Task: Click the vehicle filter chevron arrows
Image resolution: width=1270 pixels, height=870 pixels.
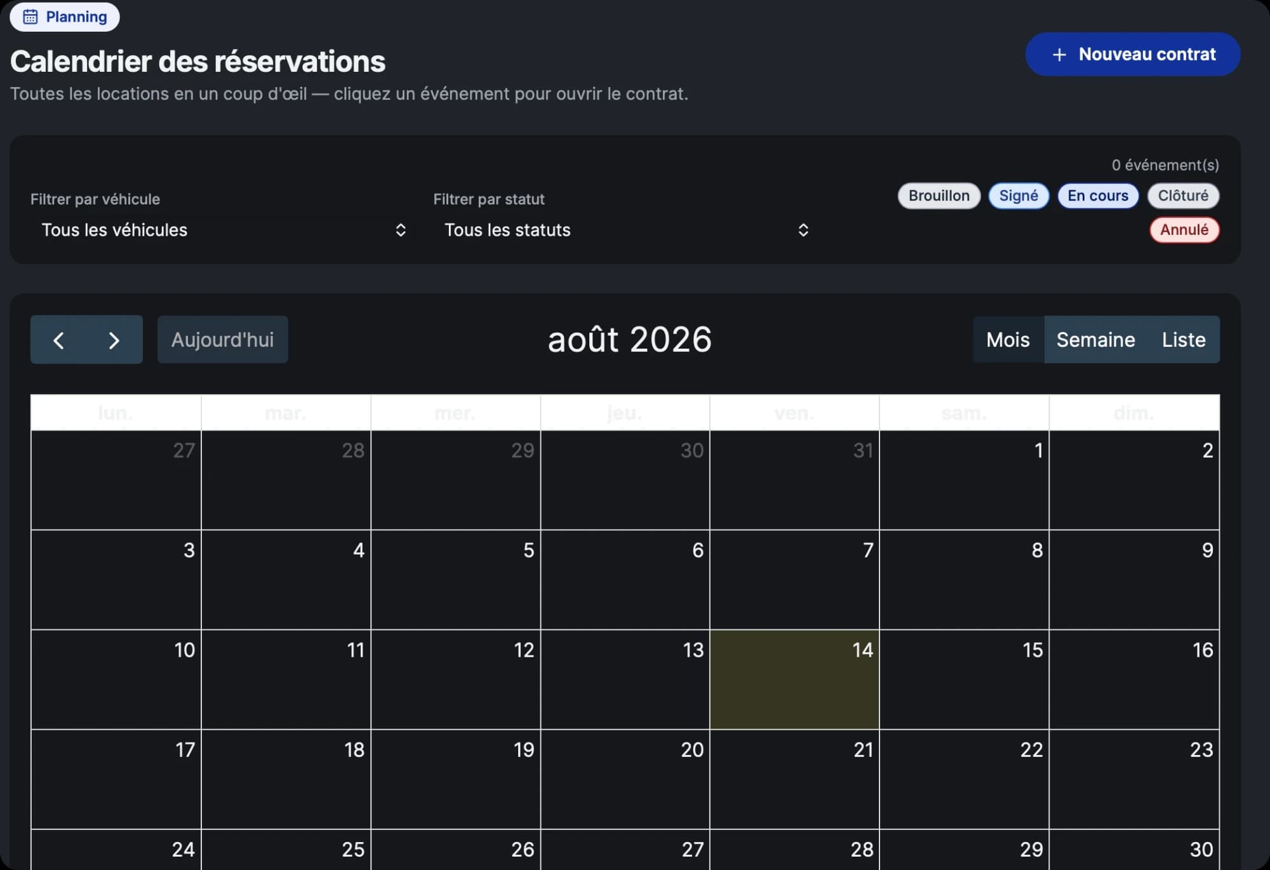Action: click(x=401, y=230)
